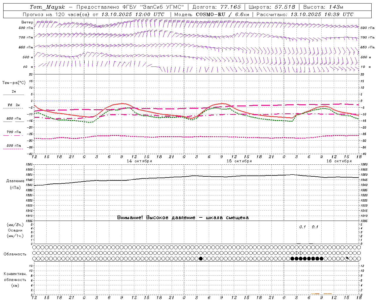Screen dimensions: 376x300
Task: Click the Осадки panel label
Action: click(x=15, y=230)
